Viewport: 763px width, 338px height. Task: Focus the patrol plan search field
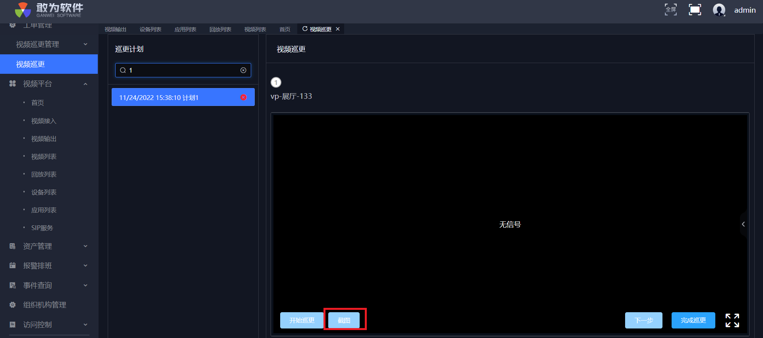point(183,70)
